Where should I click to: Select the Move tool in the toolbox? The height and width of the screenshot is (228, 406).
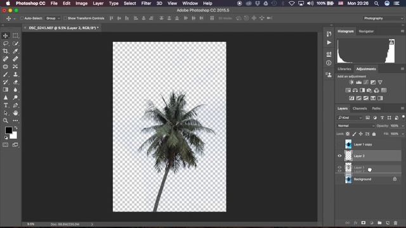click(6, 35)
